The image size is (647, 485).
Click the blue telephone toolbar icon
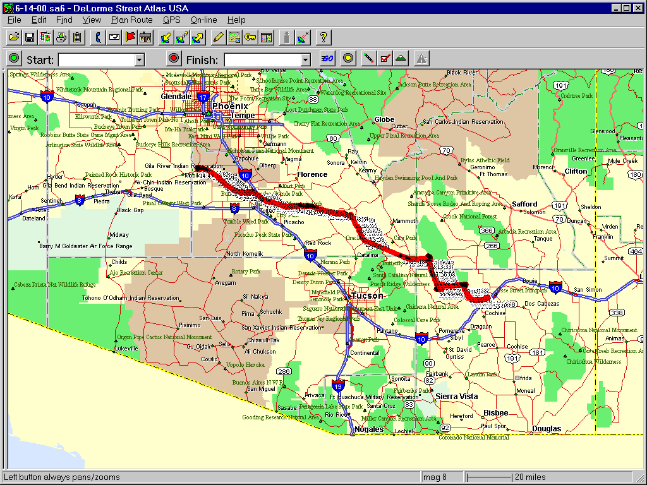(x=99, y=37)
